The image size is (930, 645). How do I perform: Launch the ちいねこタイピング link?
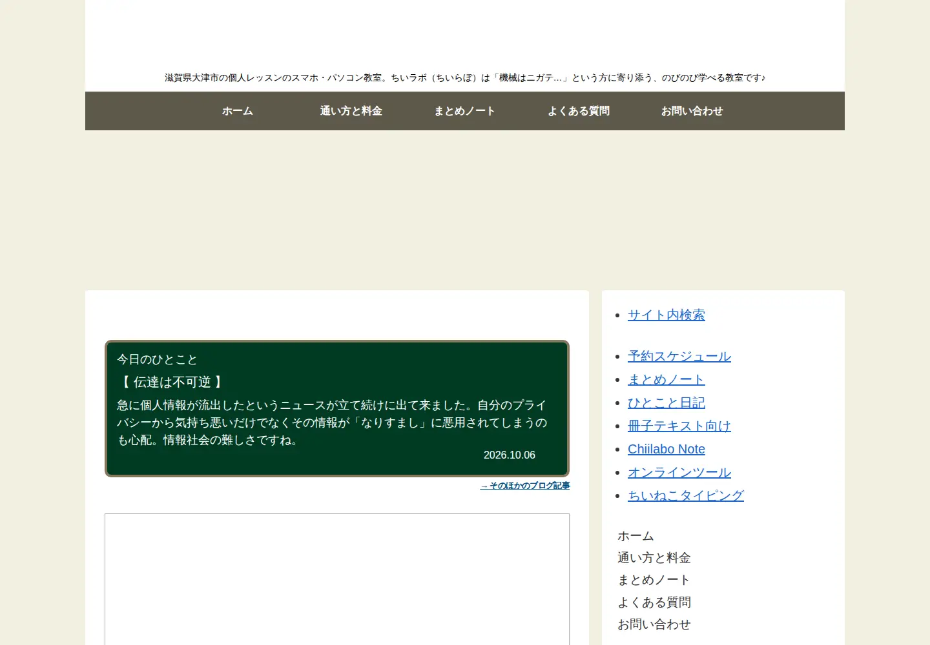click(x=686, y=495)
